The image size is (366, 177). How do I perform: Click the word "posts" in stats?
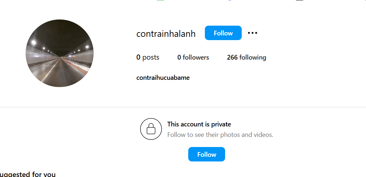151,57
